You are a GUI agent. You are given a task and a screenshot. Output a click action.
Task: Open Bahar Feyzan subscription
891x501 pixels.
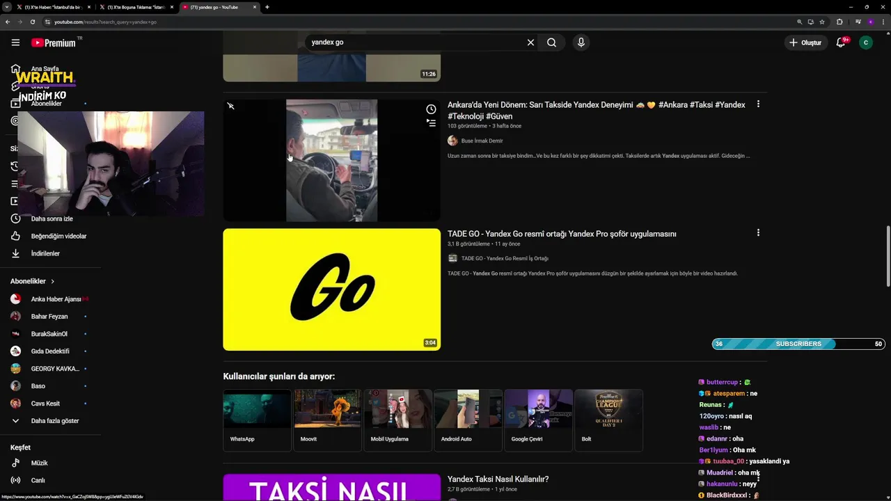tap(50, 317)
